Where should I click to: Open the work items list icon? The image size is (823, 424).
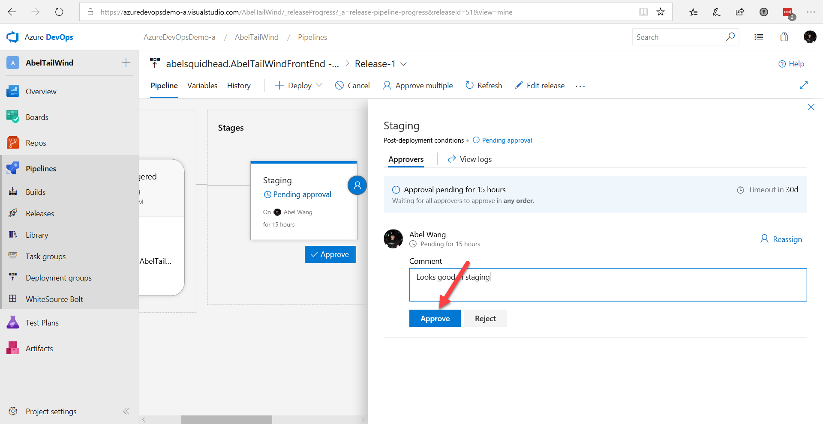click(x=759, y=37)
